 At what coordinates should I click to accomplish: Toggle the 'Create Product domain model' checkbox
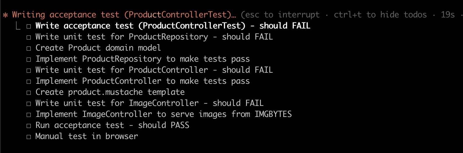point(29,49)
